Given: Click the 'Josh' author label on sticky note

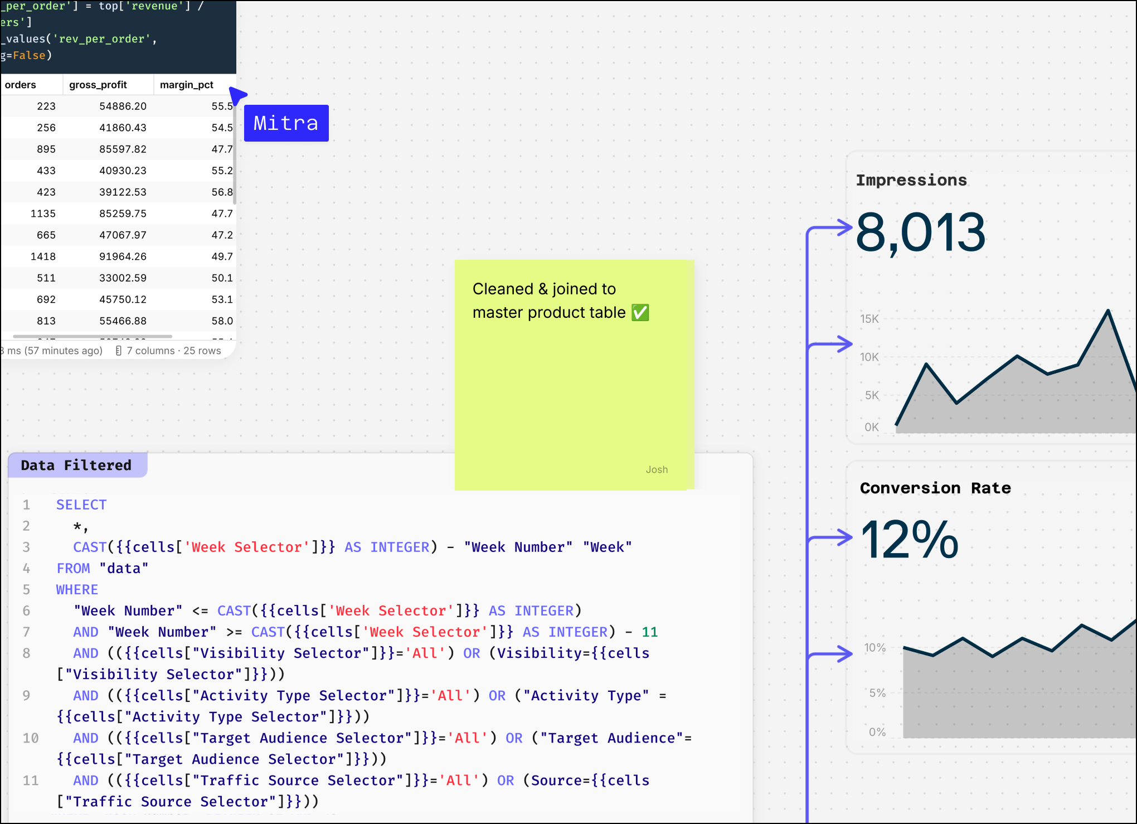Looking at the screenshot, I should pos(657,469).
